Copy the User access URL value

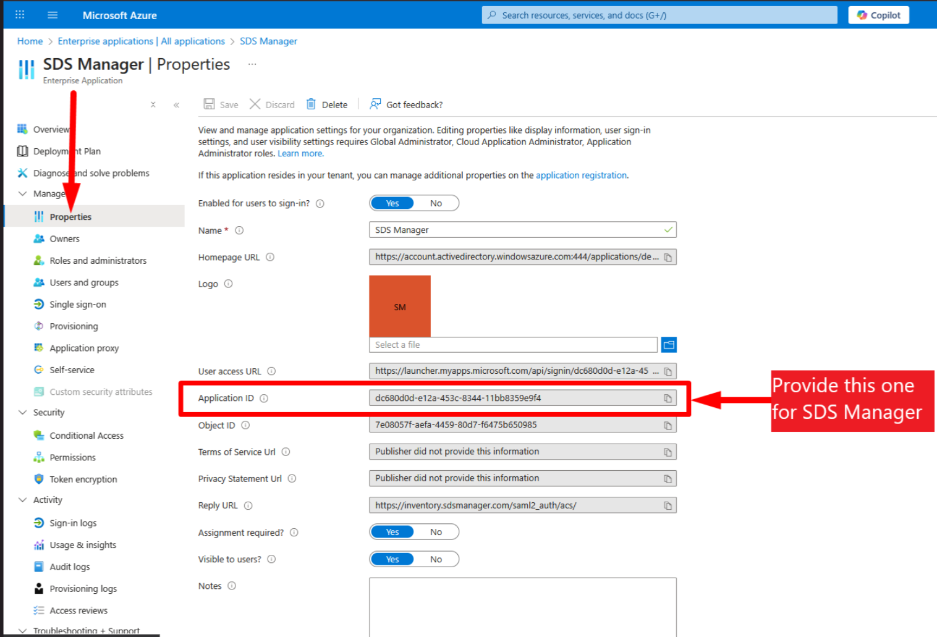click(x=668, y=371)
